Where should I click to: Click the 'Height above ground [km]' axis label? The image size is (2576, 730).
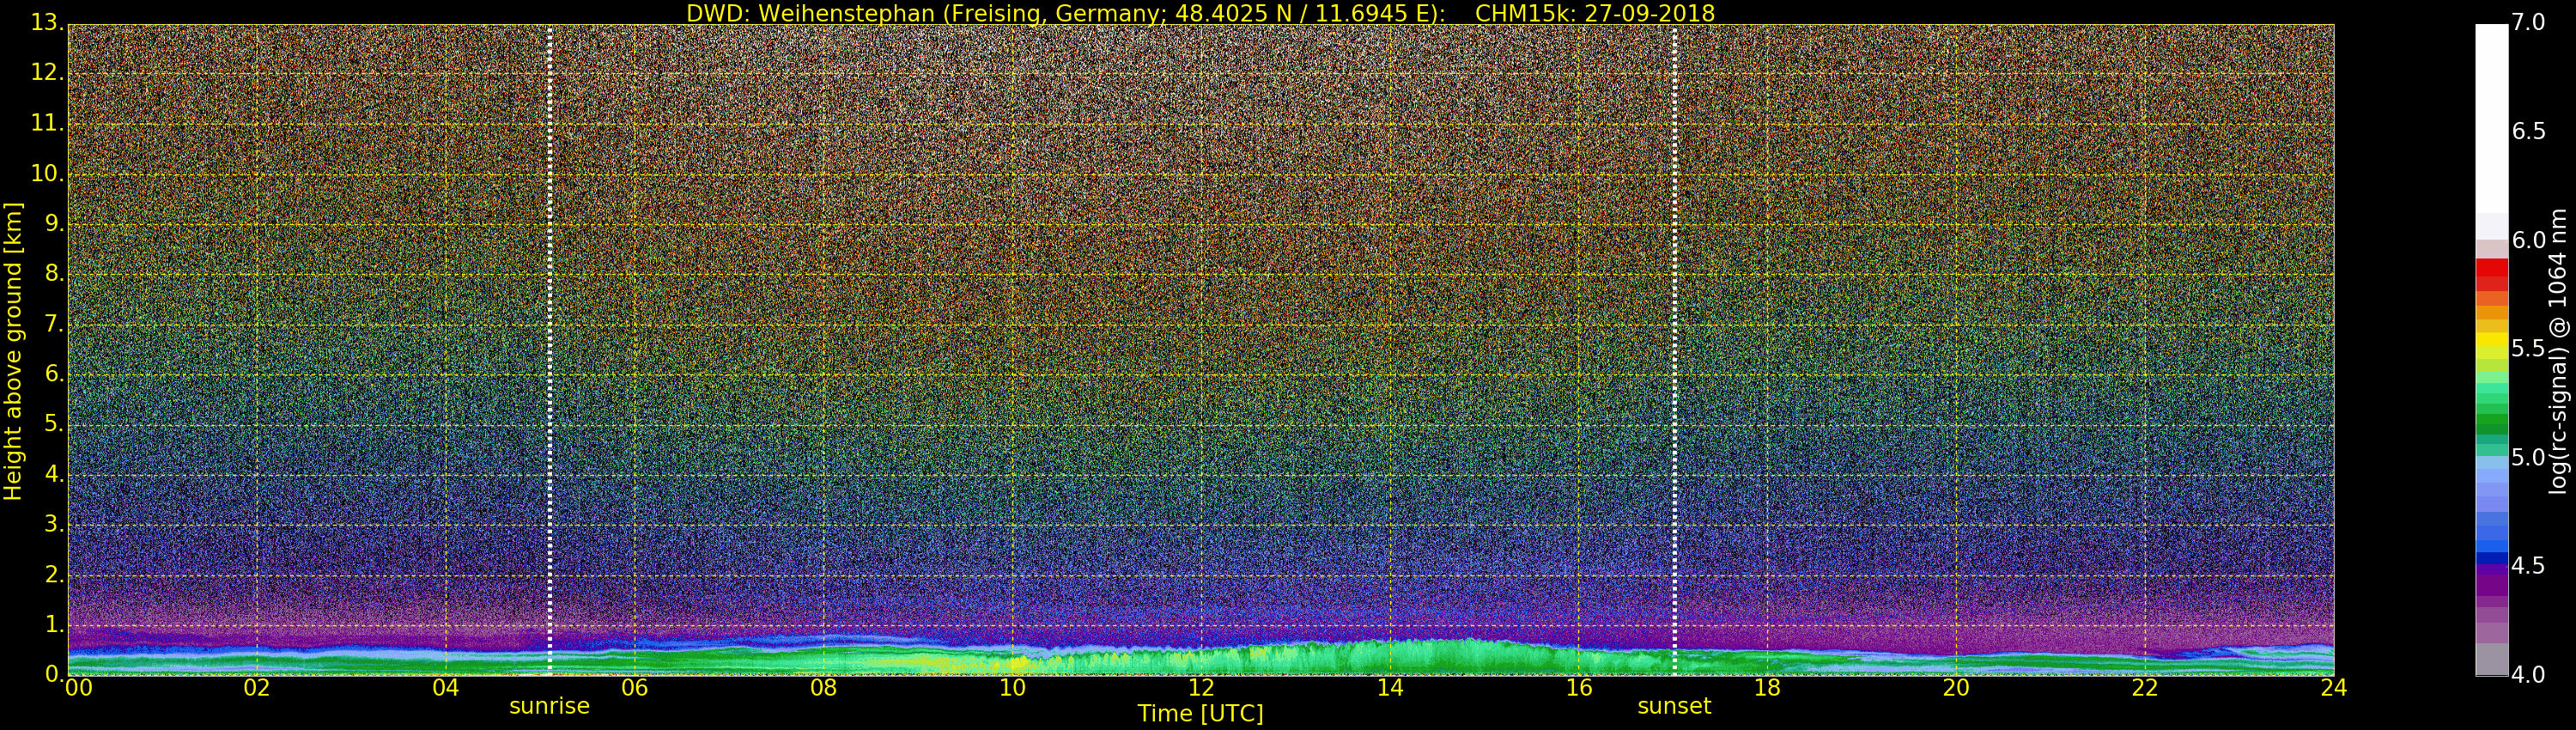pos(13,350)
